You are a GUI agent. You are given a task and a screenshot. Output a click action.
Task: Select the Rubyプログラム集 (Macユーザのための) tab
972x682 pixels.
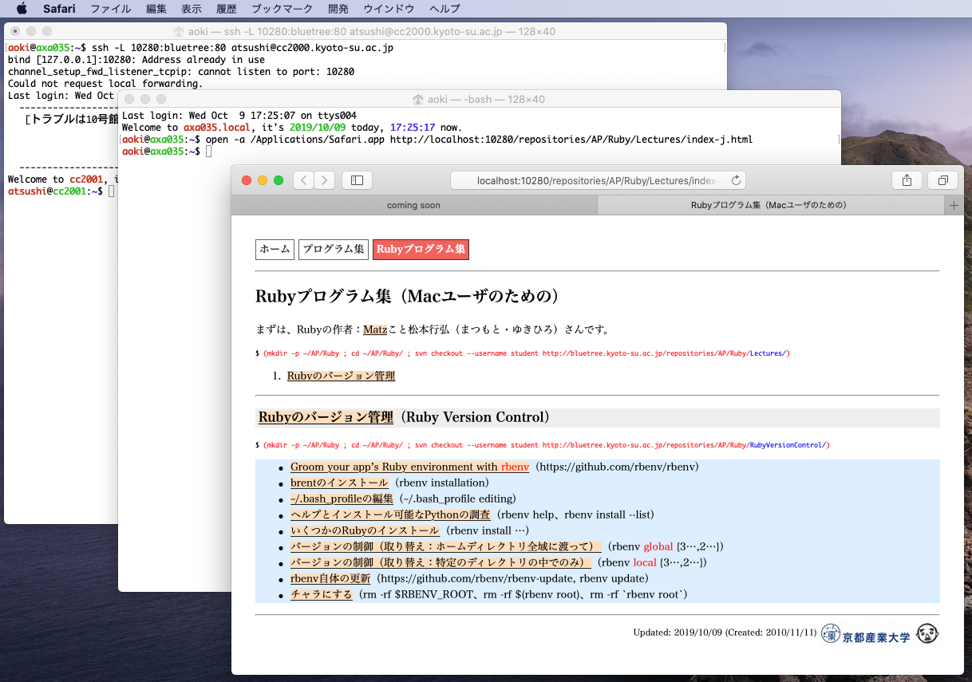[769, 205]
